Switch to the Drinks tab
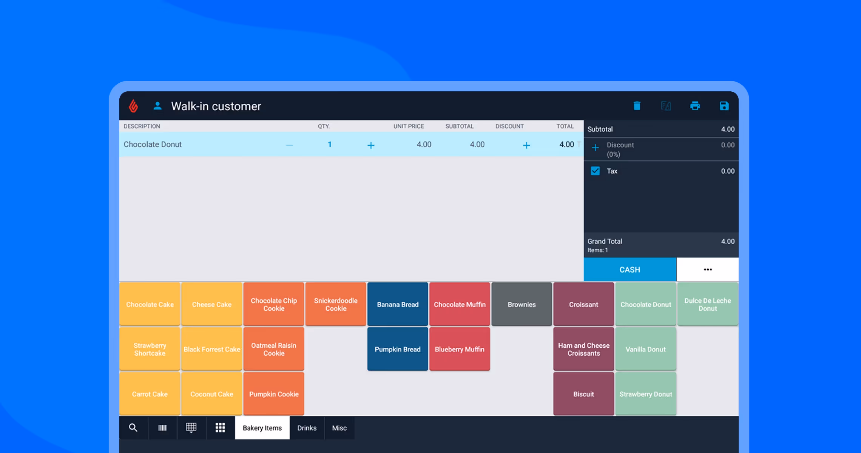This screenshot has height=453, width=861. tap(307, 428)
